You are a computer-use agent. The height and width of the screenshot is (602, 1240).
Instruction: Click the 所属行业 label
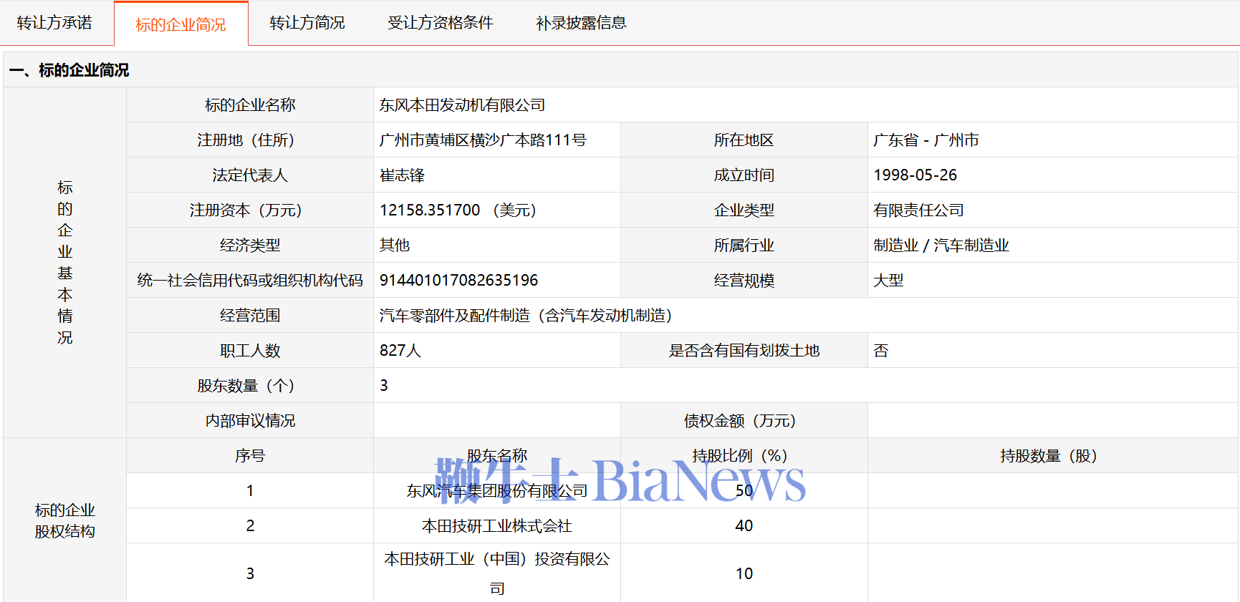(744, 246)
